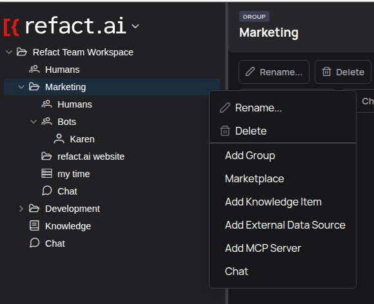Image resolution: width=374 pixels, height=304 pixels.
Task: Click pencil icon in context menu
Action: [225, 108]
